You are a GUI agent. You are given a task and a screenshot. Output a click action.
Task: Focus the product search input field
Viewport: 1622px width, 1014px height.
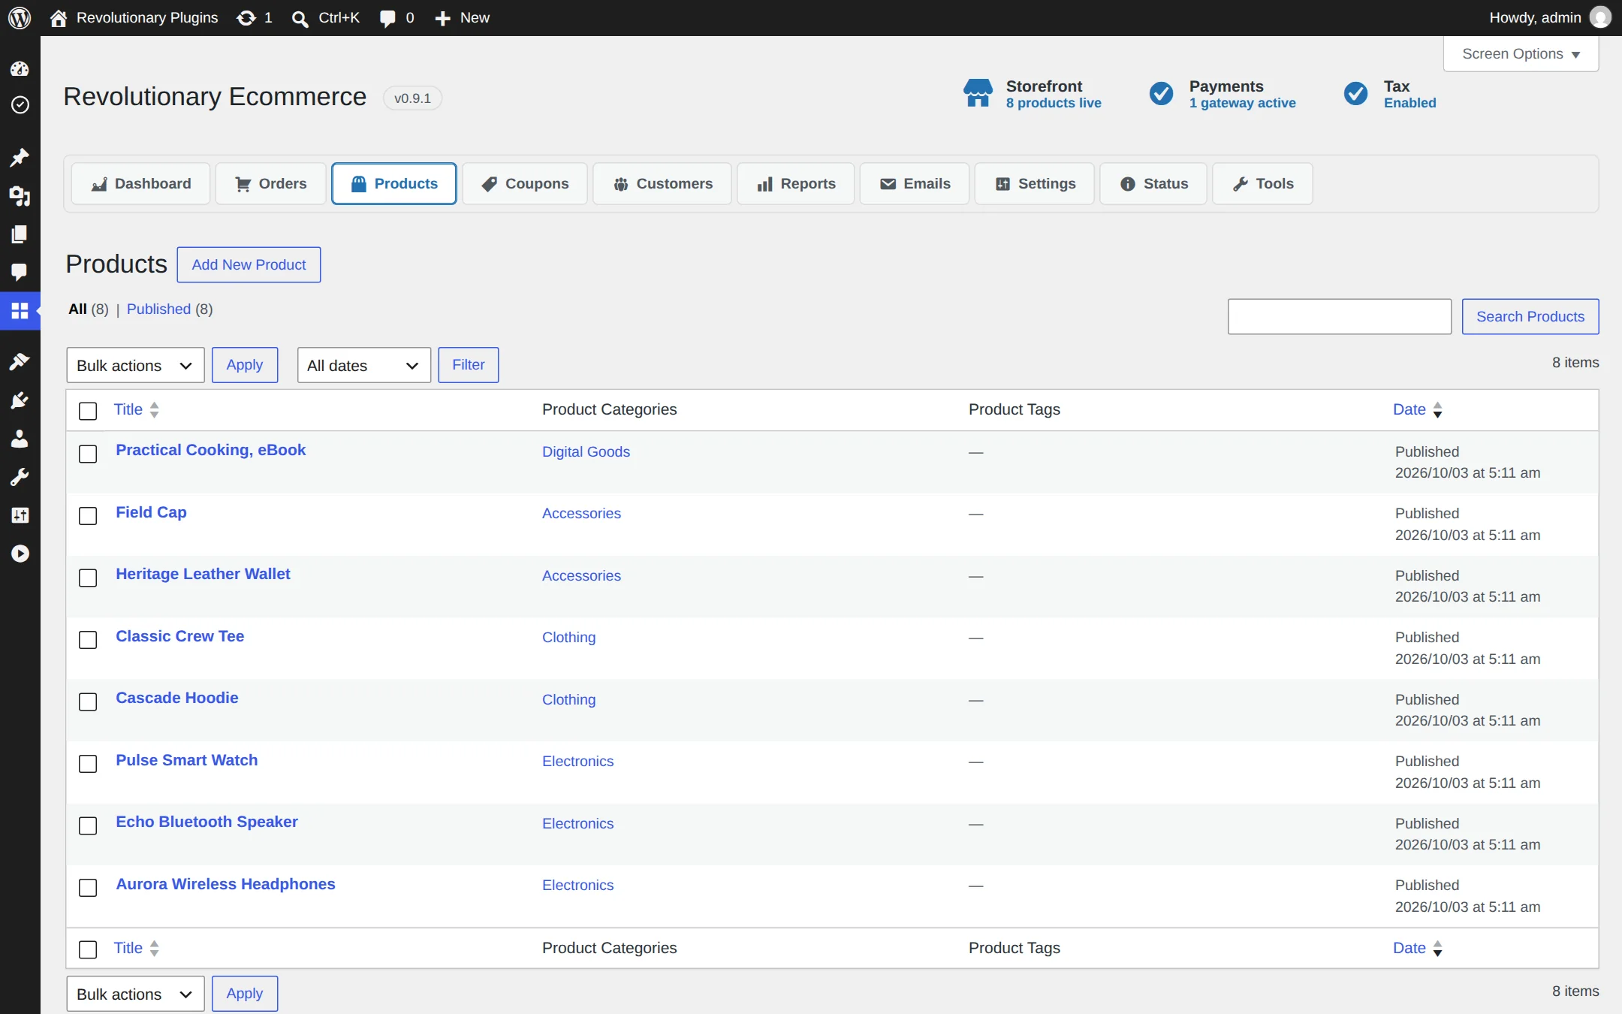click(x=1339, y=316)
